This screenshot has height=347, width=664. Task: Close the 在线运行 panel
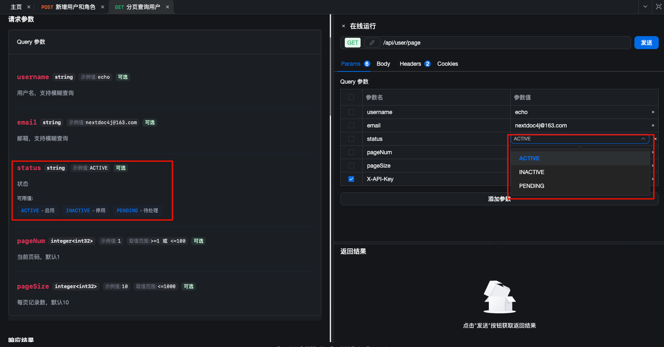(344, 26)
